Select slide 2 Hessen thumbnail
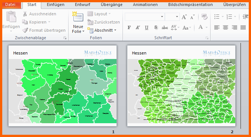The width and height of the screenshot is (251, 137). [x=181, y=86]
